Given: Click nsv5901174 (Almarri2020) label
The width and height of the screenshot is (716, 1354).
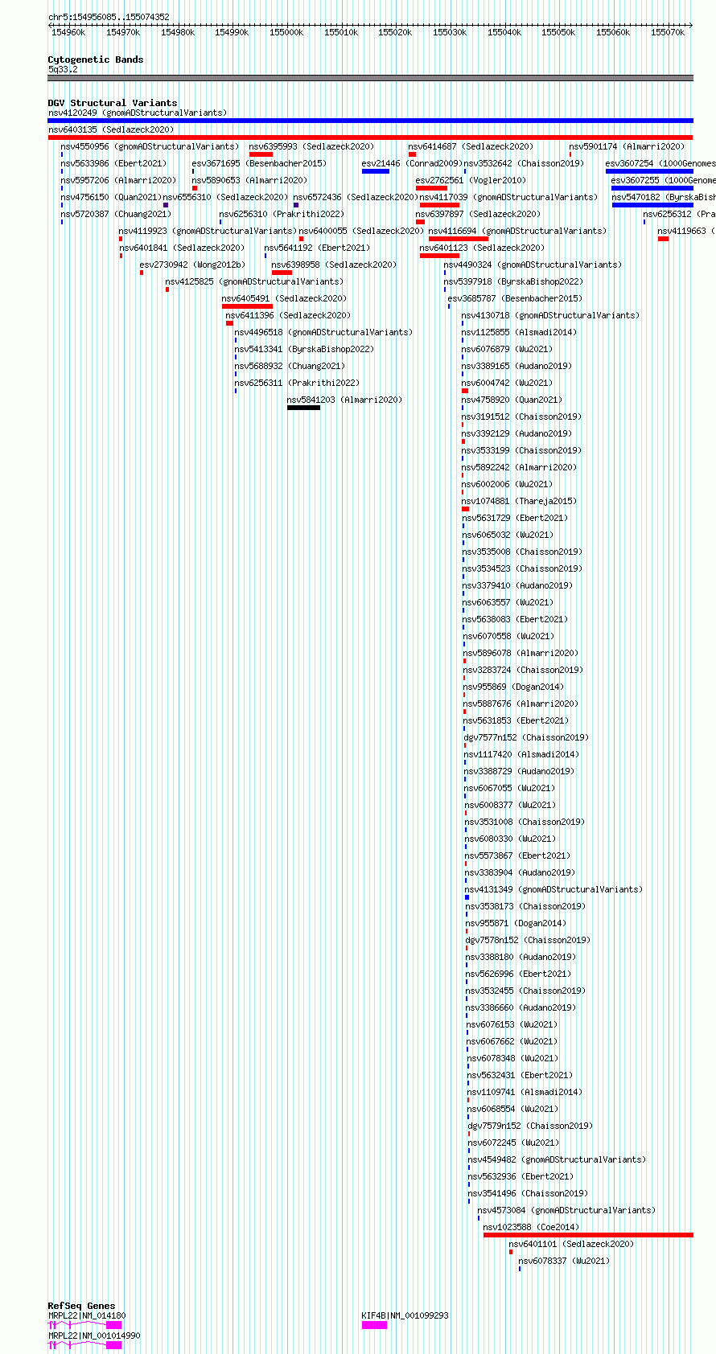Looking at the screenshot, I should pos(628,146).
